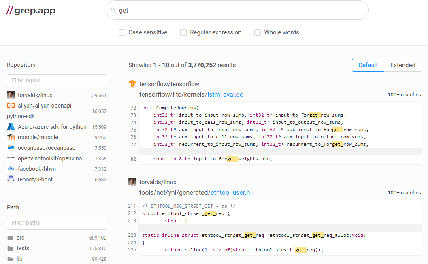
Task: Enable the Case sensitive checkbox
Action: click(x=122, y=32)
